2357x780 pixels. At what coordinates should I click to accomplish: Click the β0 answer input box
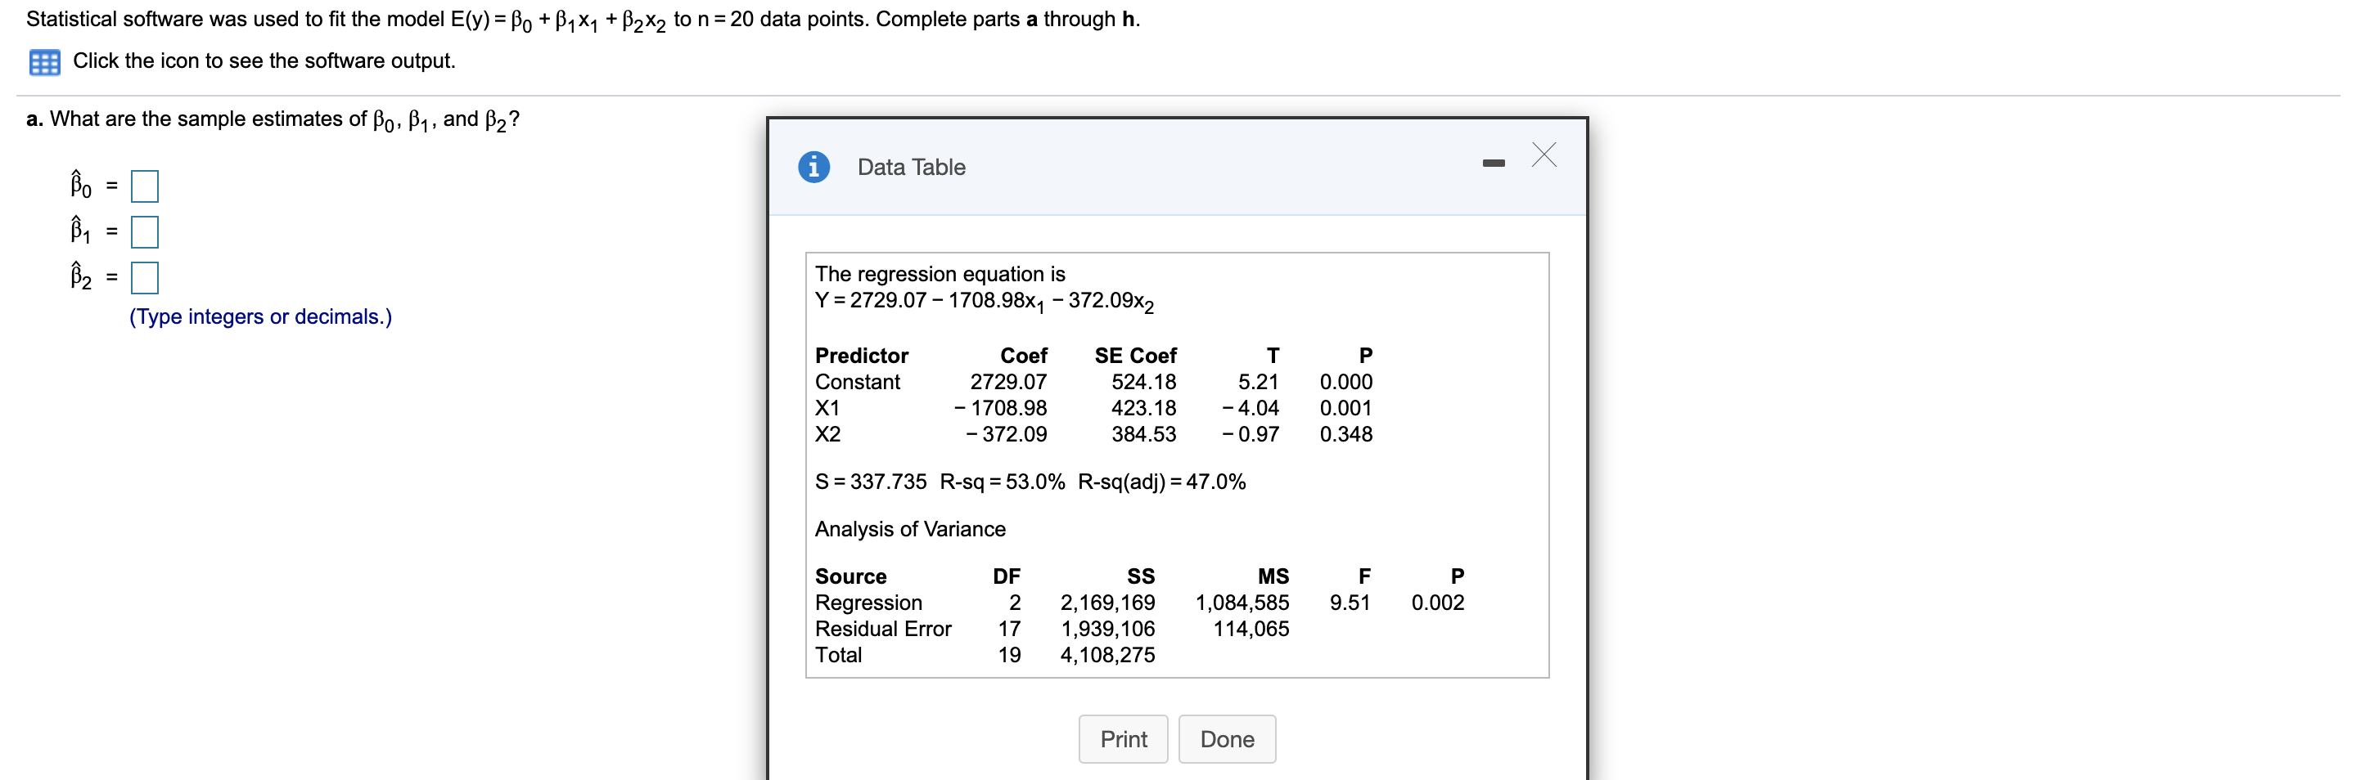pyautogui.click(x=146, y=185)
